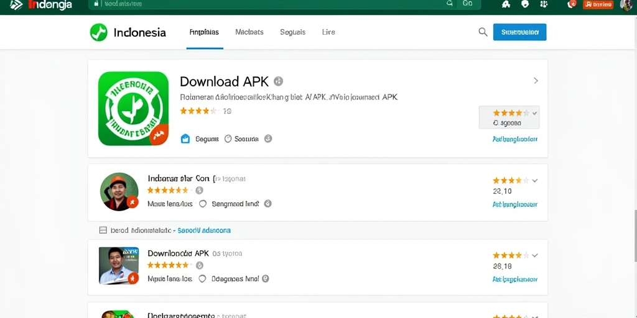Click the red notification icon in the browser toolbar
This screenshot has width=637, height=318.
[x=572, y=4]
